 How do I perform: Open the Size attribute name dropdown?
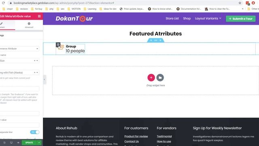[x=19, y=60]
